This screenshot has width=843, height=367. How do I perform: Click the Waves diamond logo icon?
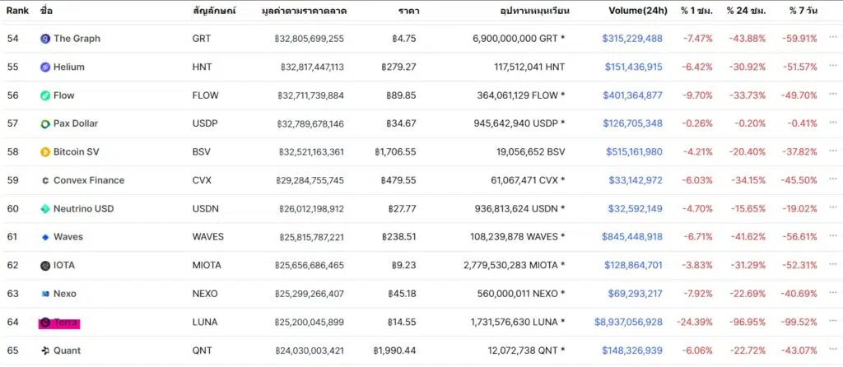[45, 237]
